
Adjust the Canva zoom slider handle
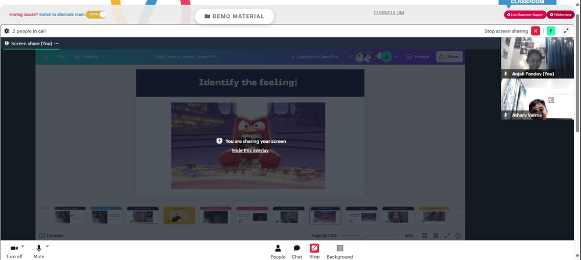363,236
